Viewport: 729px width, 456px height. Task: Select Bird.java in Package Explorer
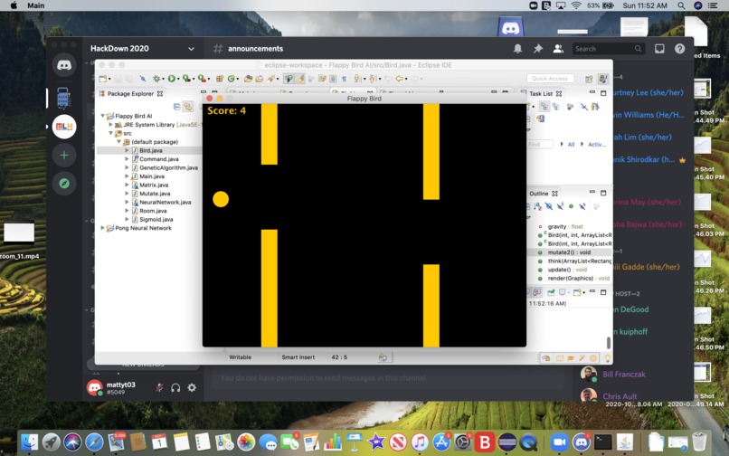point(151,150)
